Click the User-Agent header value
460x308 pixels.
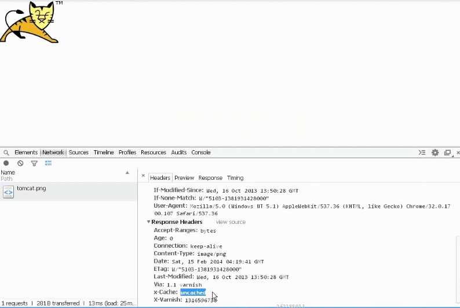[x=304, y=209]
